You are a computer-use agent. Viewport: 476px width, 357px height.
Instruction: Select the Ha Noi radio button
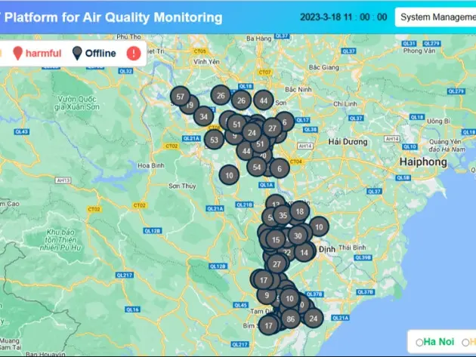tap(419, 342)
